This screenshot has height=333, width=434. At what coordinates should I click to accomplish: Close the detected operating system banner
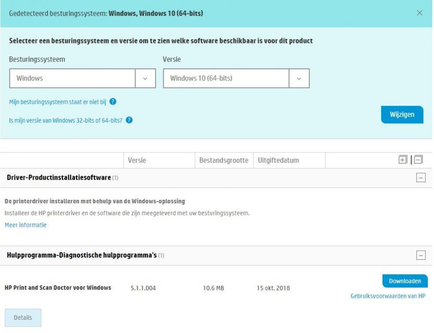tap(419, 13)
